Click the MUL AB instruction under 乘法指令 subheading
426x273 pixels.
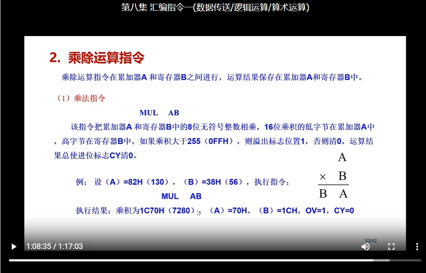(x=159, y=112)
